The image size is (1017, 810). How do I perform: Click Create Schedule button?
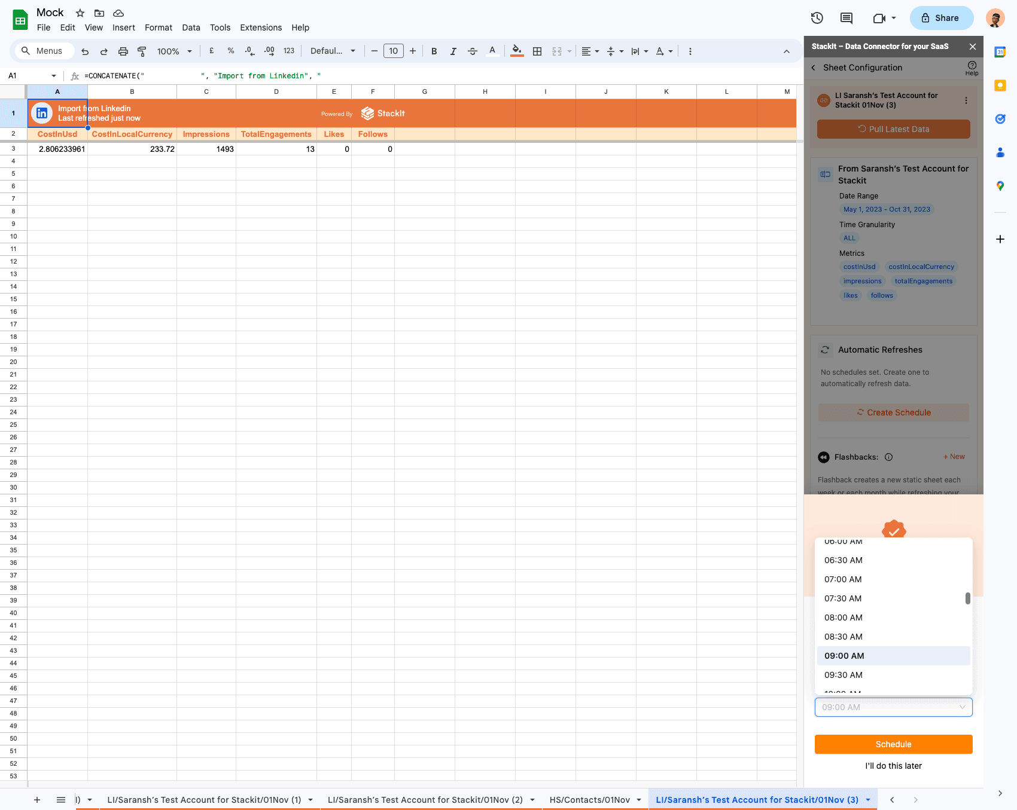click(894, 412)
